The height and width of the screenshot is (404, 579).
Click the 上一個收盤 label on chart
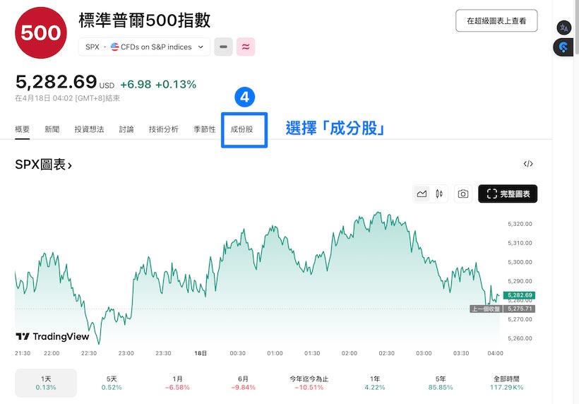point(486,309)
